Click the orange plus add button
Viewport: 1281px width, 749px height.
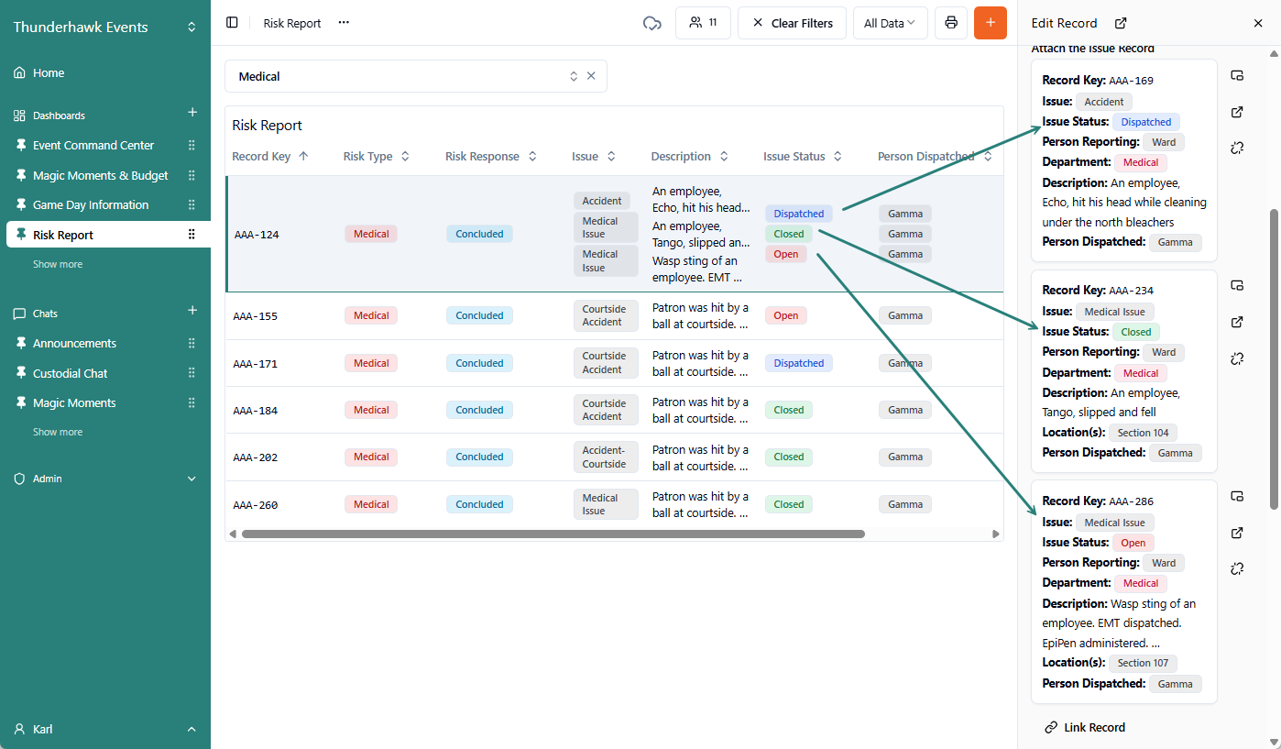(x=990, y=23)
